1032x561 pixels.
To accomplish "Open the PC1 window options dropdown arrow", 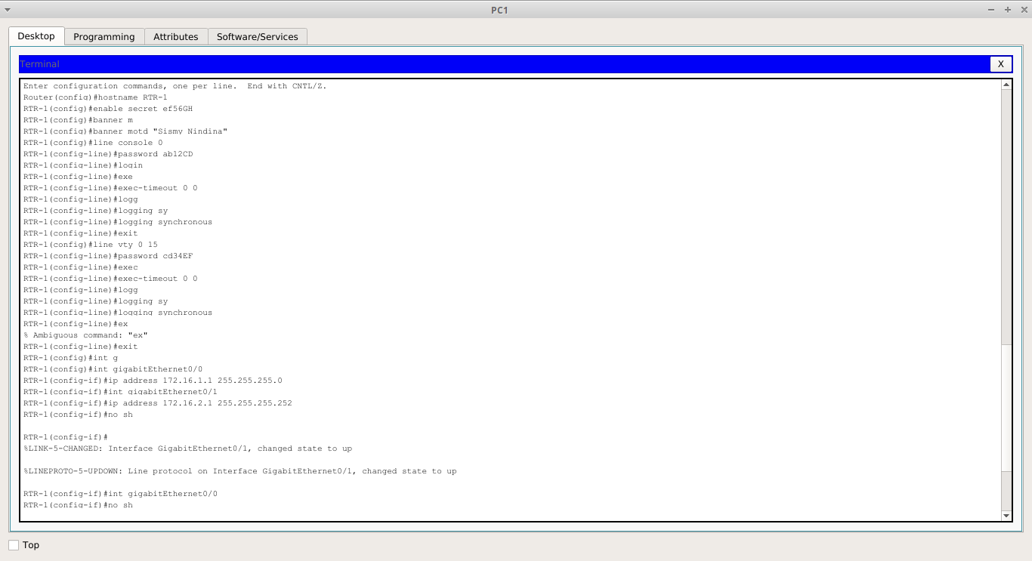I will [8, 10].
